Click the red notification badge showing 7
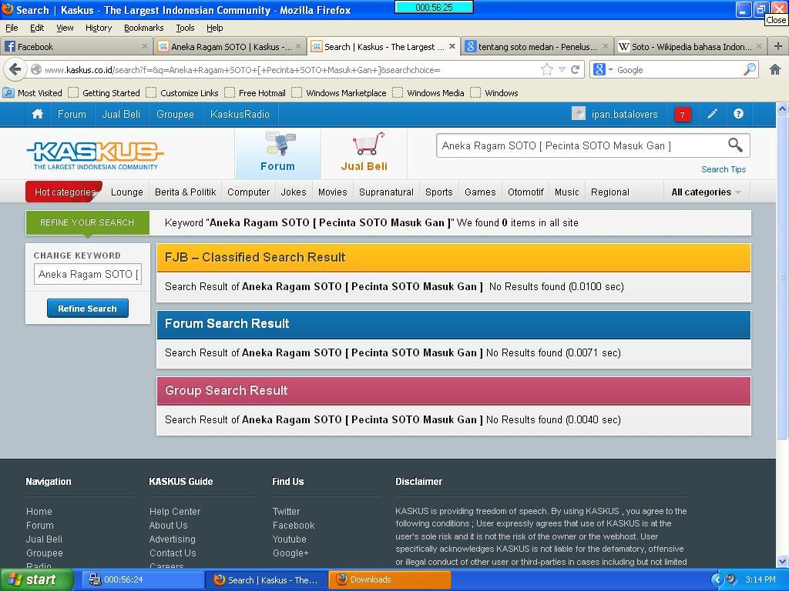789x591 pixels. click(x=683, y=115)
